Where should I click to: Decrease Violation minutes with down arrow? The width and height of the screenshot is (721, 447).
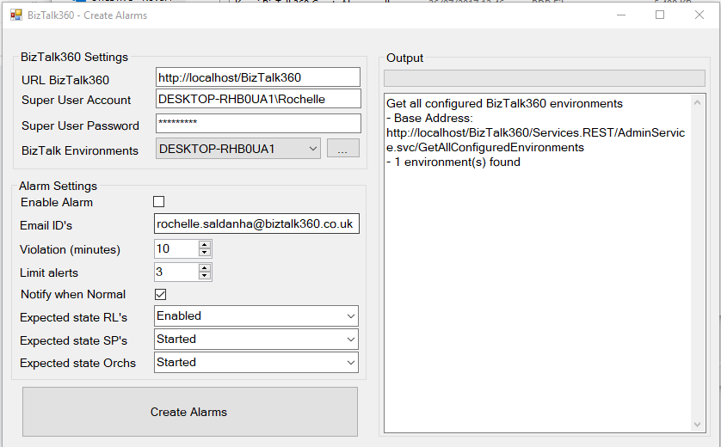[x=205, y=253]
